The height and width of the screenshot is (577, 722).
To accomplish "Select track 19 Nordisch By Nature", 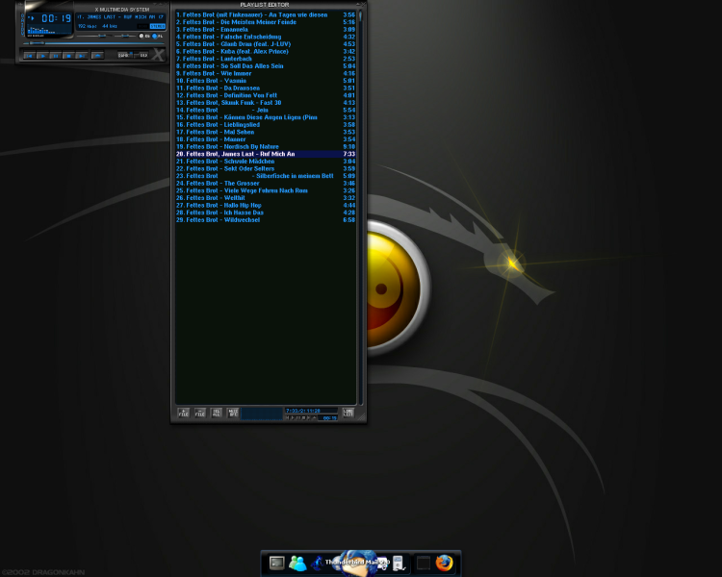I will pyautogui.click(x=266, y=147).
